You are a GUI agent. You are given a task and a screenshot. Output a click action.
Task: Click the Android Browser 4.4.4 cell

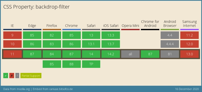[x=170, y=44]
